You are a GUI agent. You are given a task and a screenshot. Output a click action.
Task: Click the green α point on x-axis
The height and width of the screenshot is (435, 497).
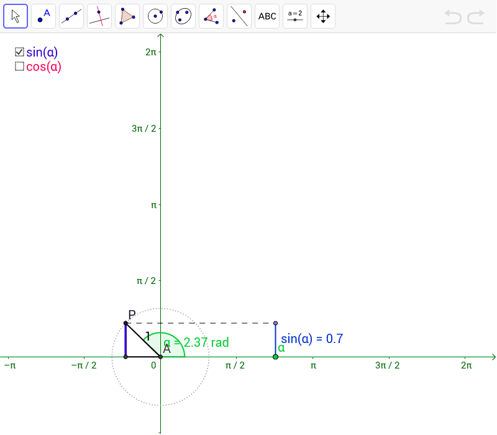click(275, 357)
